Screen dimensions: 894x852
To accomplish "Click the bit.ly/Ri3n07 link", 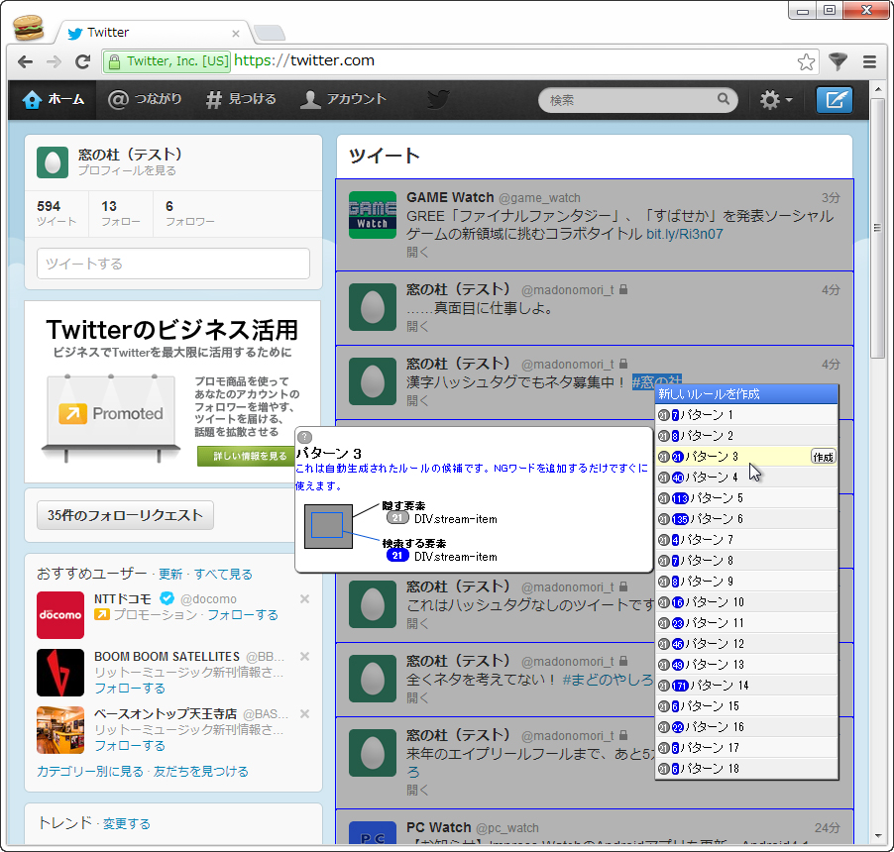I will 684,234.
